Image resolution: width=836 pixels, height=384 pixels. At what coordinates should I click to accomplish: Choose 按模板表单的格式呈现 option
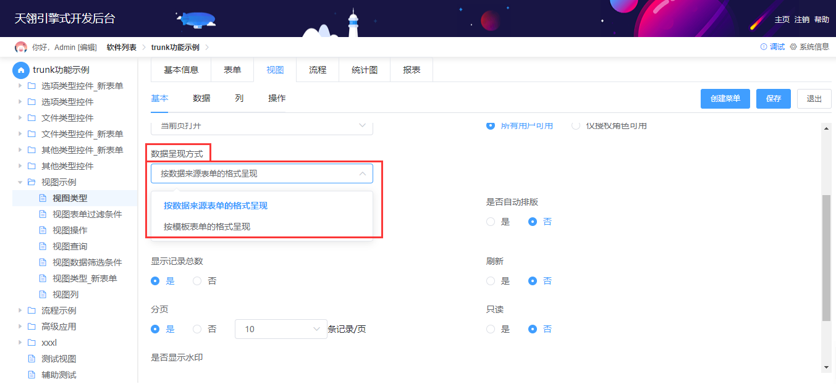tap(262, 227)
